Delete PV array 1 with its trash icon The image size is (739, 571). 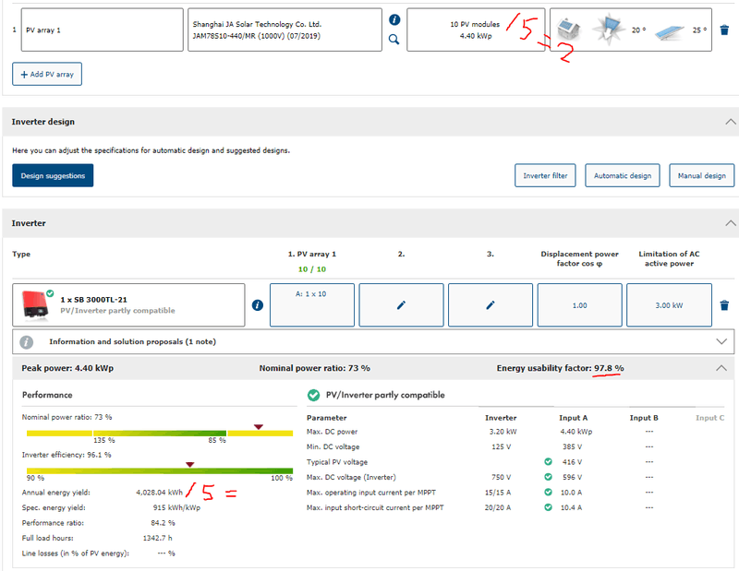coord(723,30)
